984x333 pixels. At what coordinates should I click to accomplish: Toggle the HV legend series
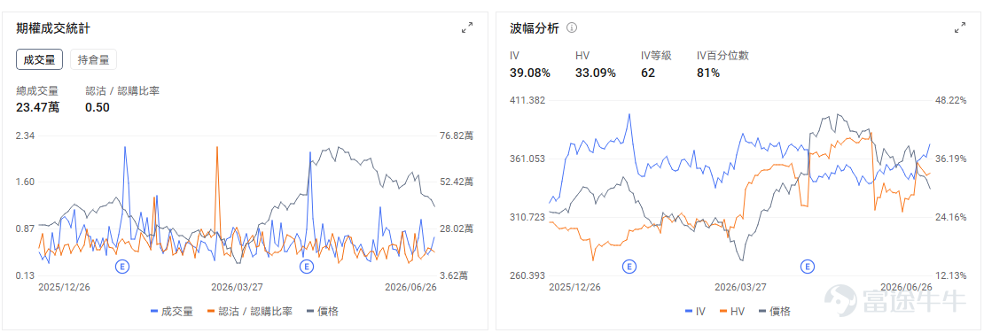tap(731, 311)
